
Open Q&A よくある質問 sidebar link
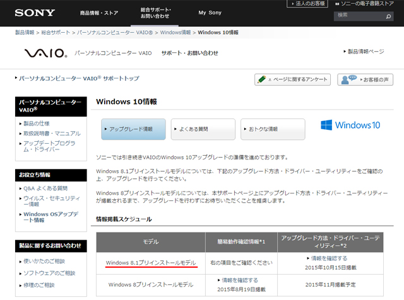pyautogui.click(x=45, y=188)
